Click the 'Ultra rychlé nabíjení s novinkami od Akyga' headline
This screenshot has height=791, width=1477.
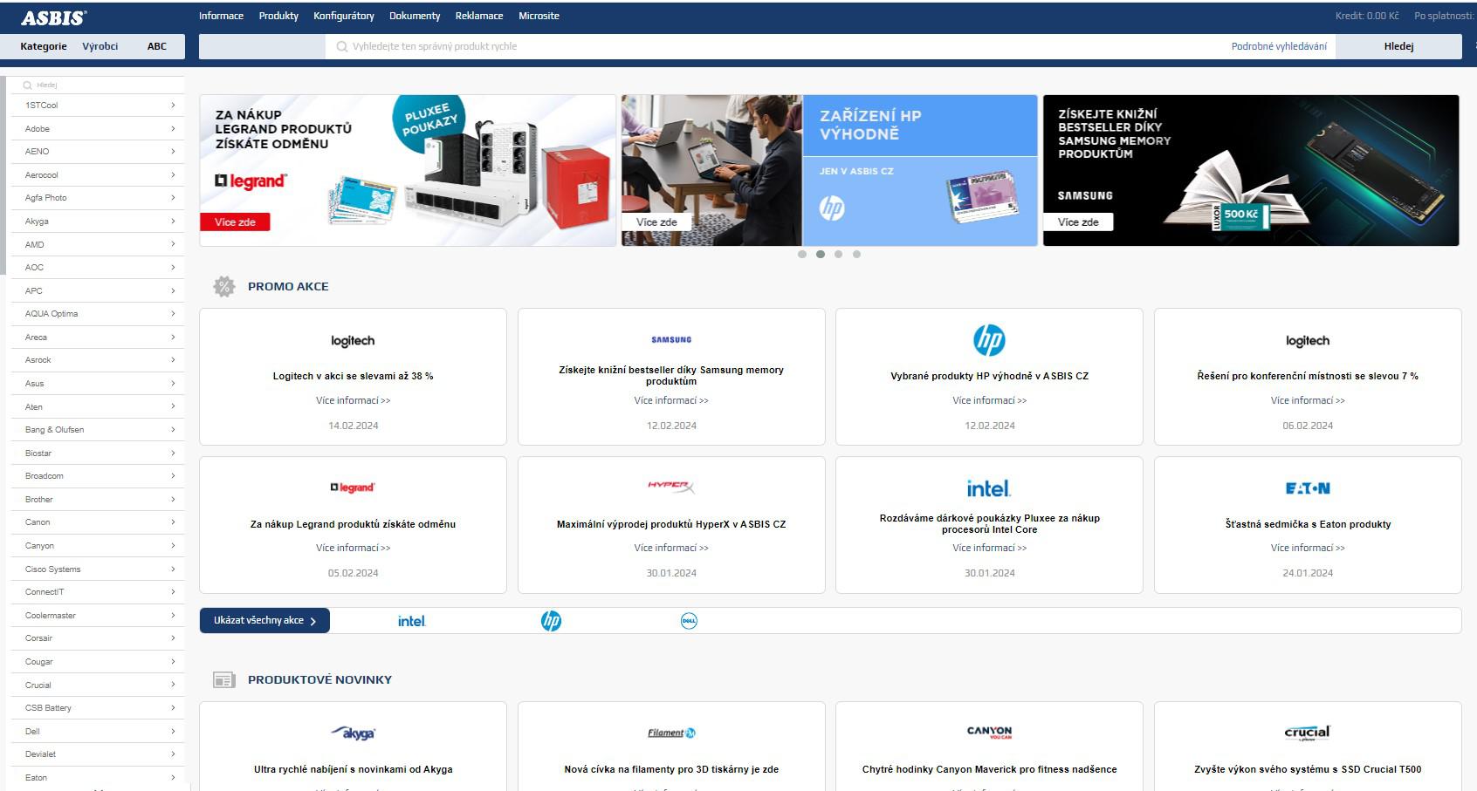click(353, 769)
